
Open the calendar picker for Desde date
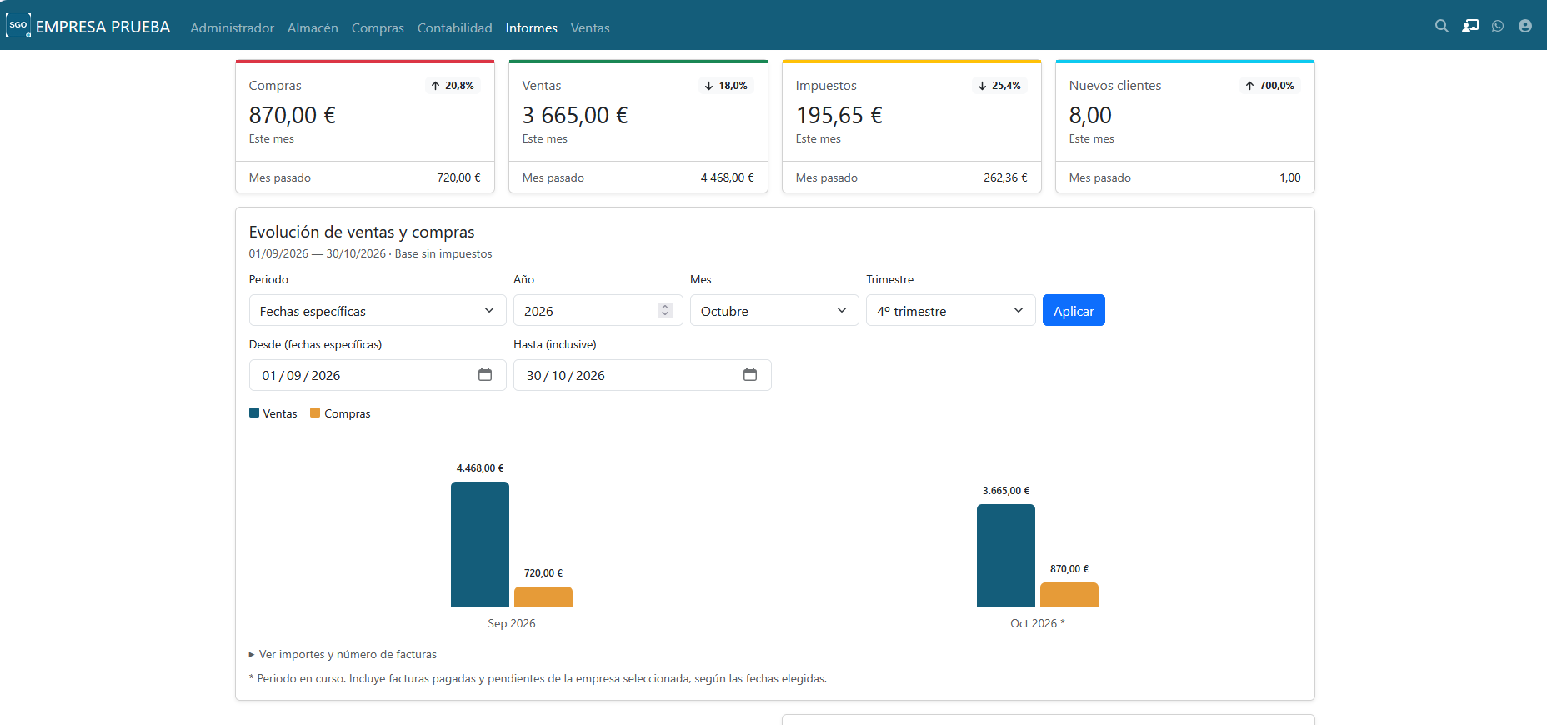tap(485, 375)
